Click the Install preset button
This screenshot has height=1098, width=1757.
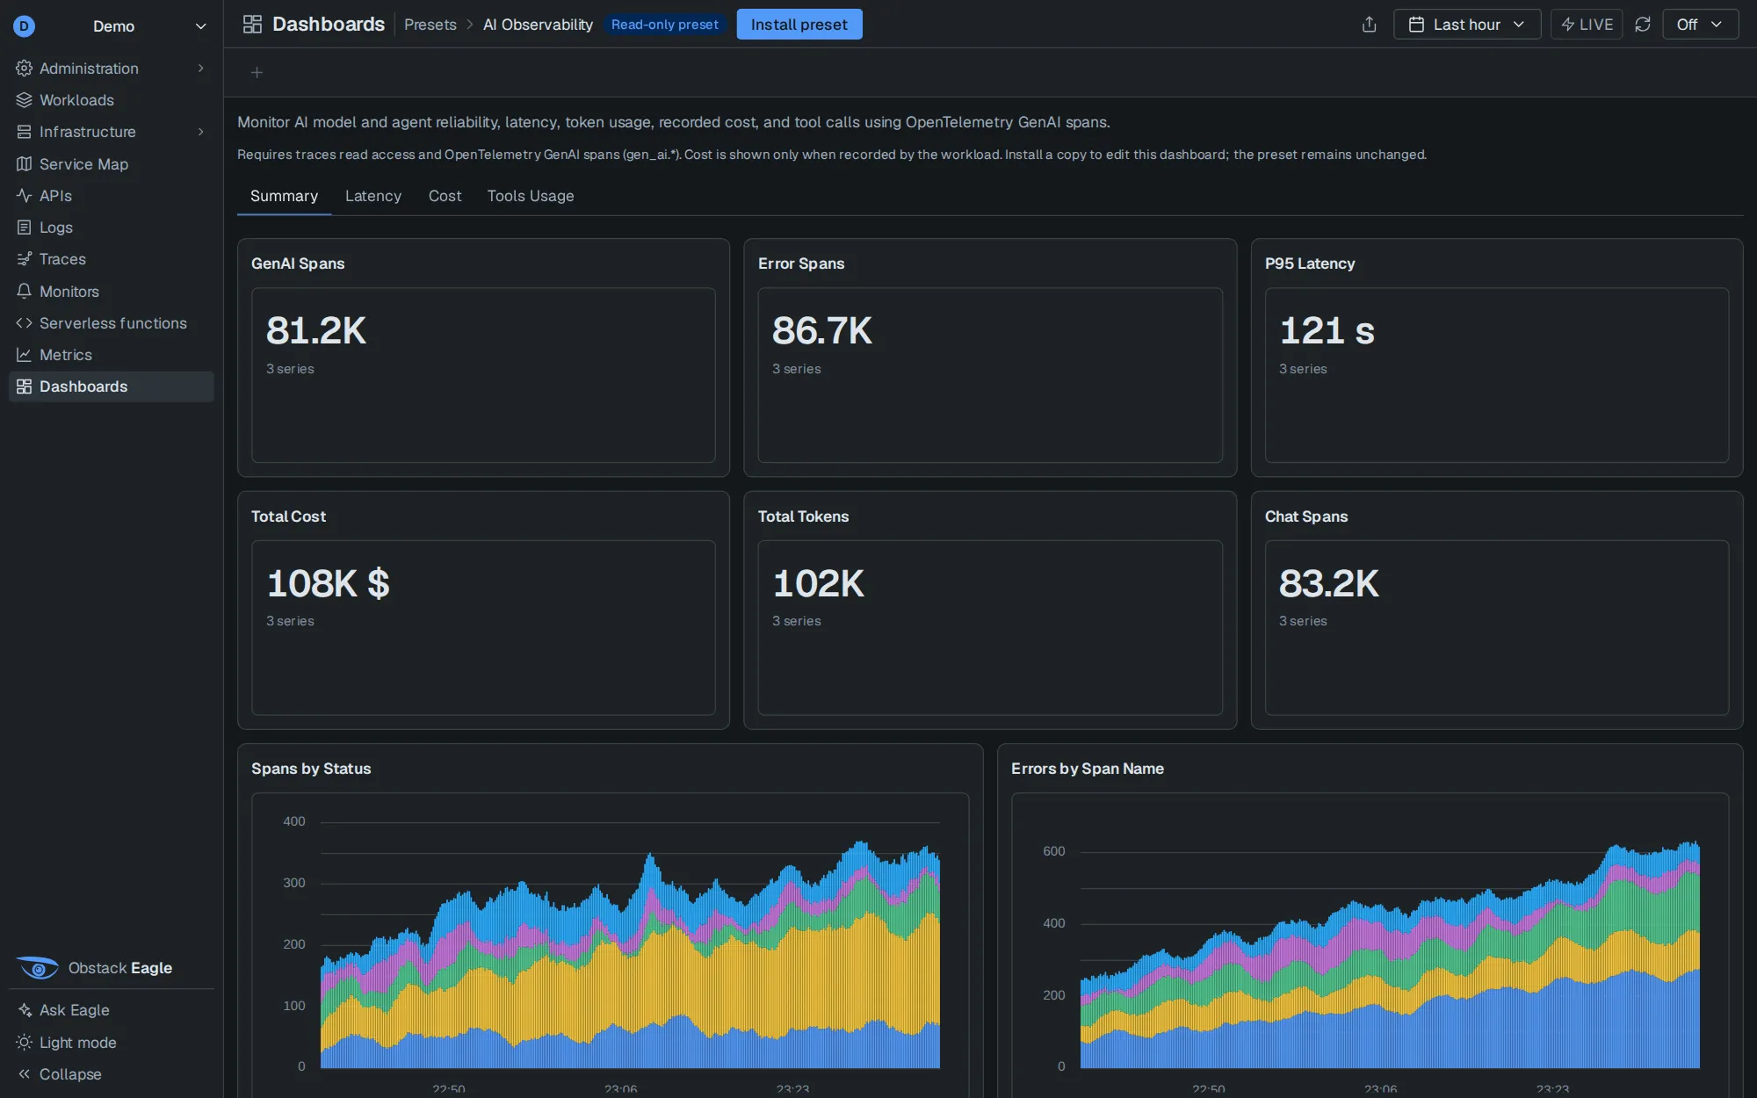click(x=799, y=25)
